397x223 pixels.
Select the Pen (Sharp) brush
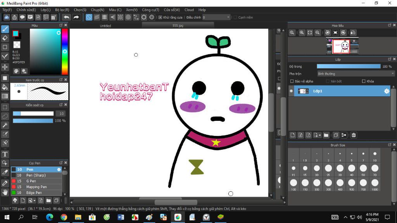36,175
